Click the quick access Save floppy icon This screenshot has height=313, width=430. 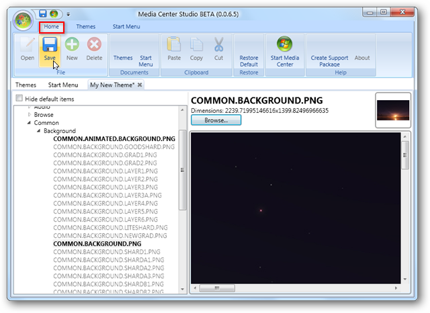tap(43, 13)
